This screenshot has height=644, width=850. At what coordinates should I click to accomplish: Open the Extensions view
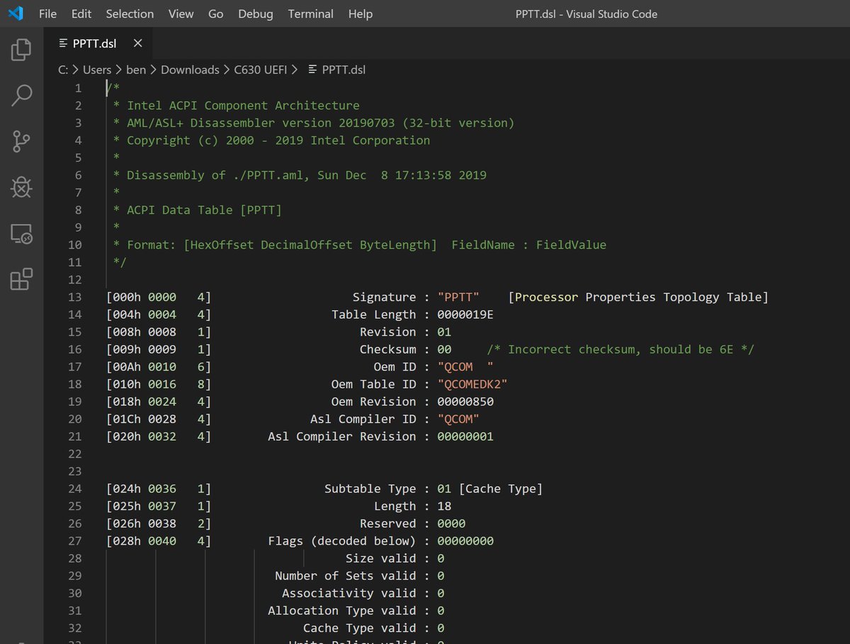[x=21, y=279]
